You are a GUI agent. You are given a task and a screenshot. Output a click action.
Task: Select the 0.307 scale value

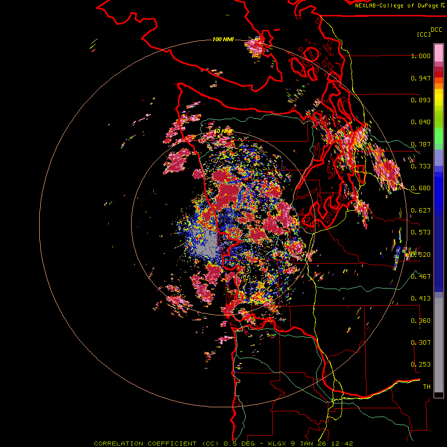[x=421, y=342]
